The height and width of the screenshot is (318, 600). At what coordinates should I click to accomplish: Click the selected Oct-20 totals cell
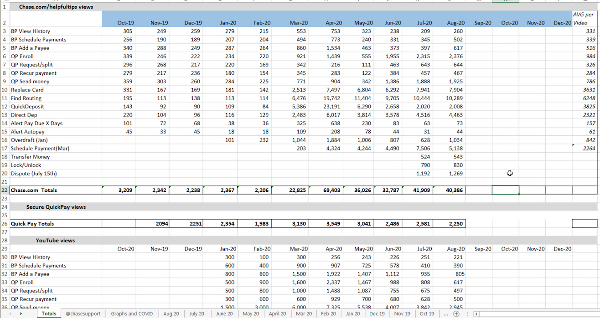(505, 190)
